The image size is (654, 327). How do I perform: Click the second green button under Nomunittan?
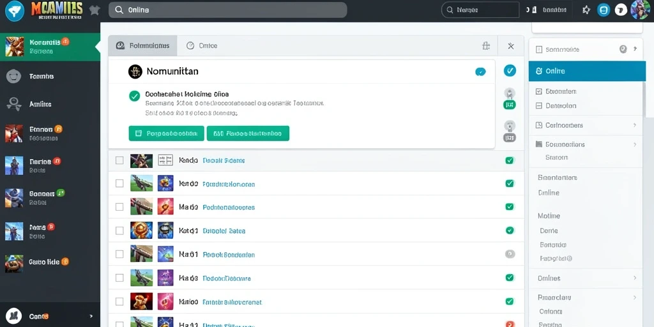point(248,133)
